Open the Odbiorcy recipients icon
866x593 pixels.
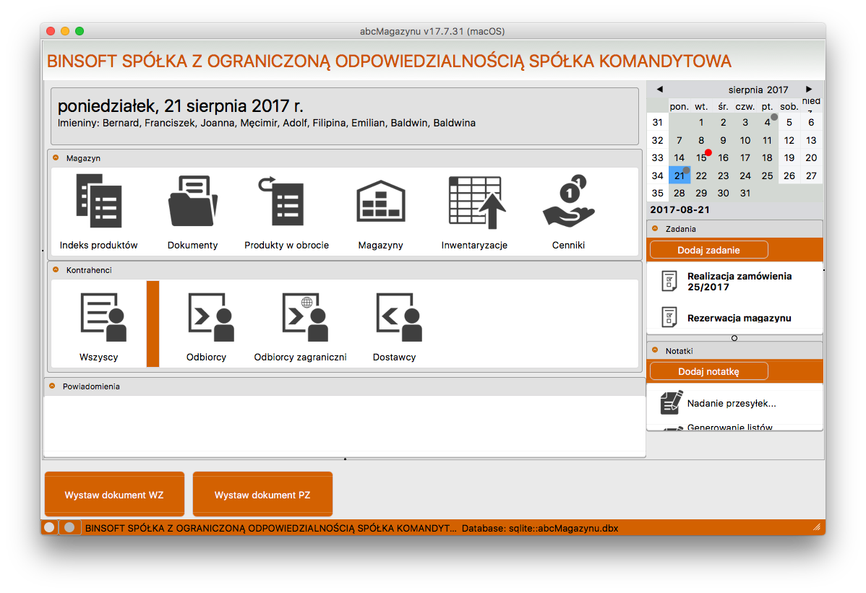[207, 317]
